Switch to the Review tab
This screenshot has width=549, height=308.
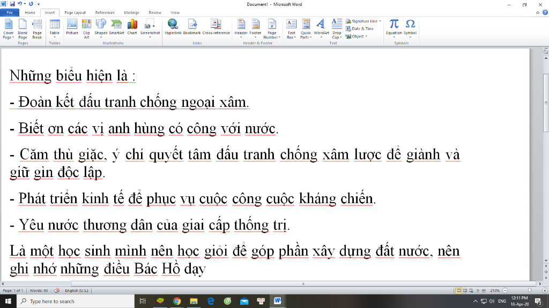click(155, 13)
